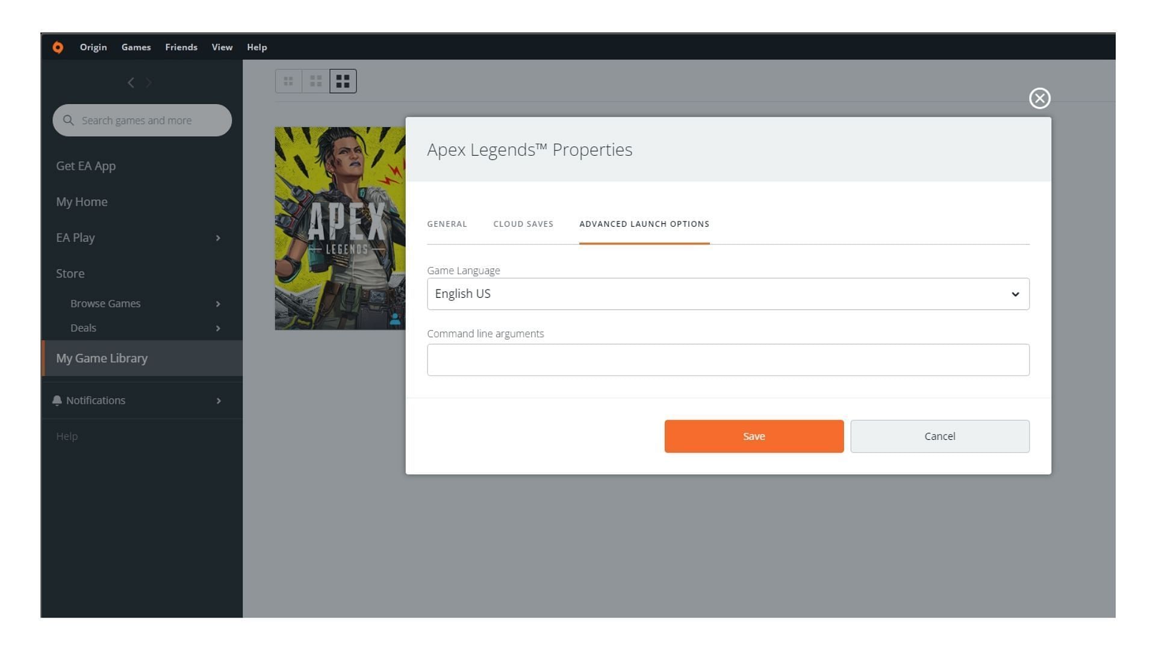This screenshot has height=650, width=1156.
Task: Switch to the General tab
Action: point(447,224)
